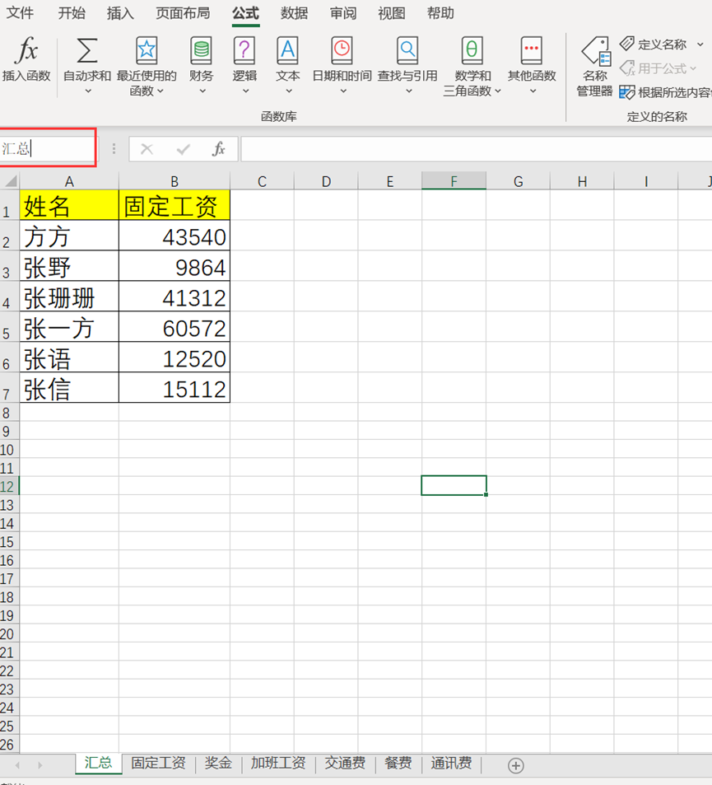Switch to the 餐费 sheet tab

point(398,763)
